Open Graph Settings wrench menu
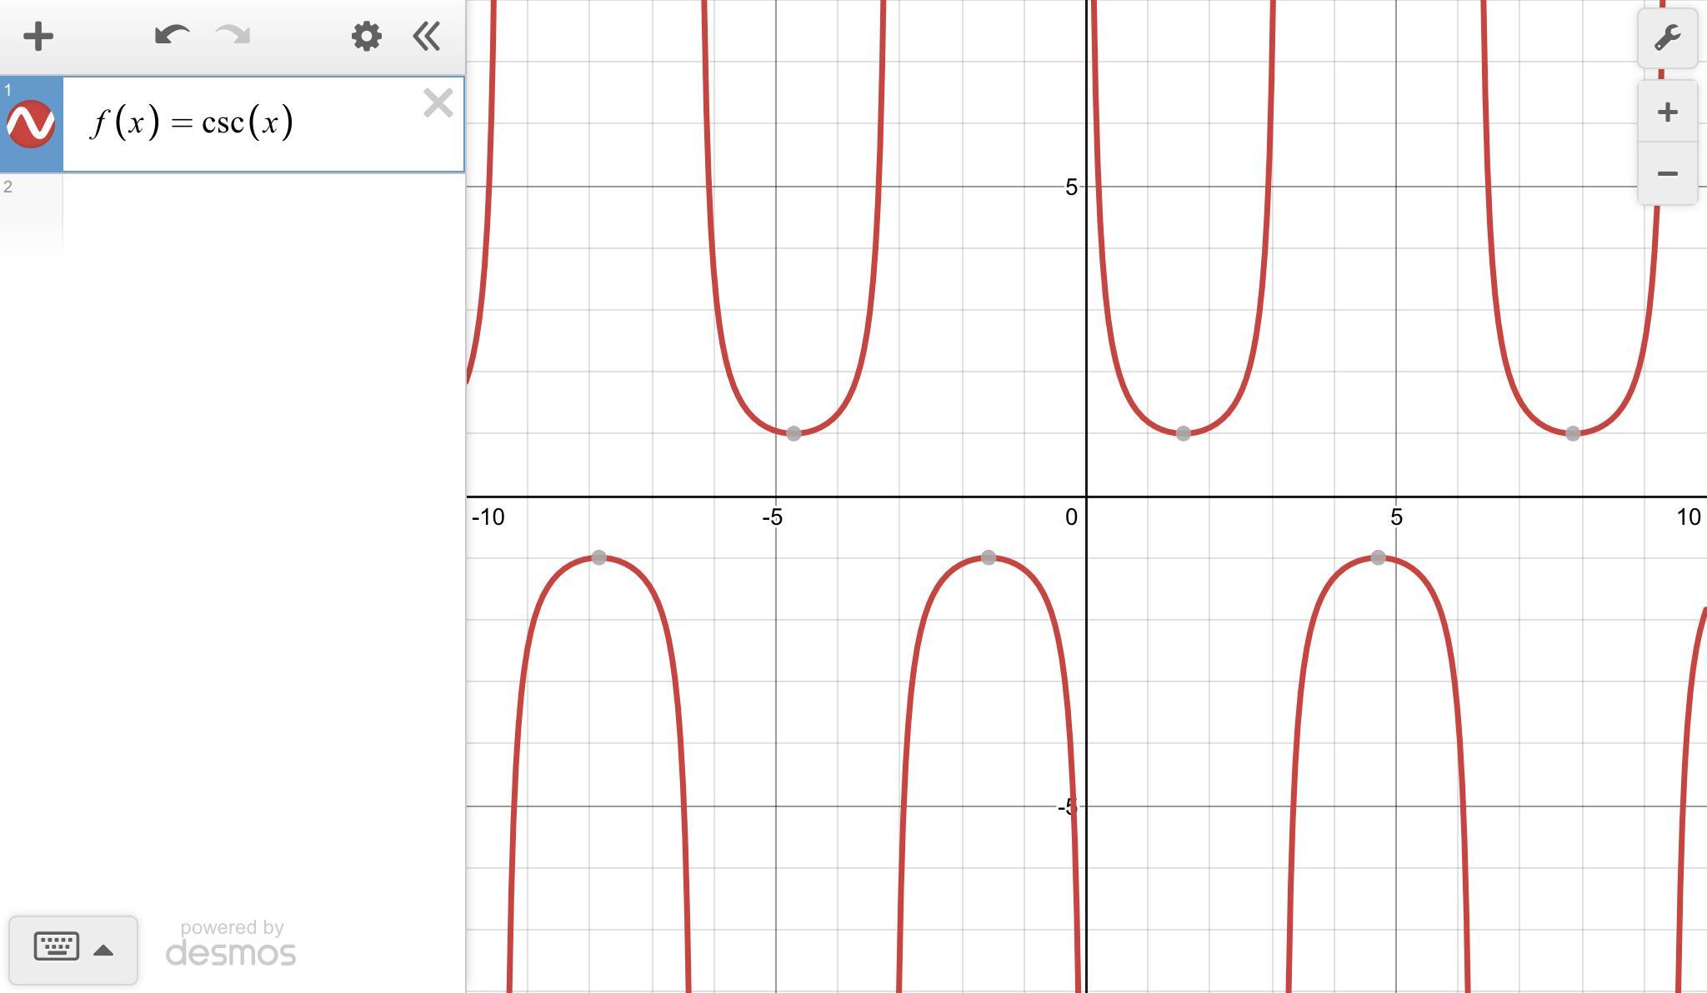 (x=1667, y=38)
